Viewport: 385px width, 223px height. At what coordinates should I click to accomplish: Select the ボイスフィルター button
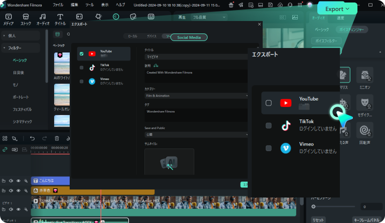coord(326,41)
